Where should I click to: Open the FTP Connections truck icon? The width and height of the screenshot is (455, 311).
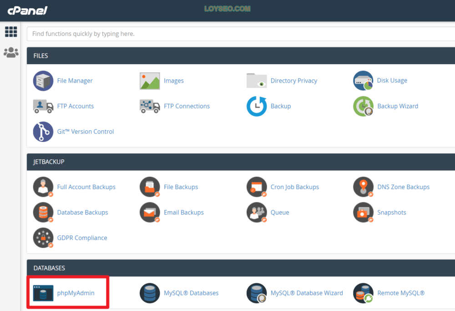pos(150,106)
